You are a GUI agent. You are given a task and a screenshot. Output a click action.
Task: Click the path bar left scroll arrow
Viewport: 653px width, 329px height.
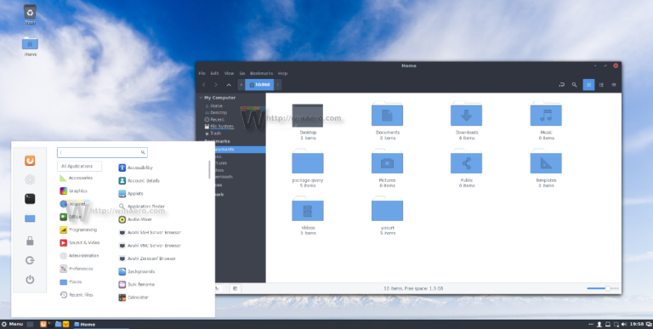tap(241, 84)
